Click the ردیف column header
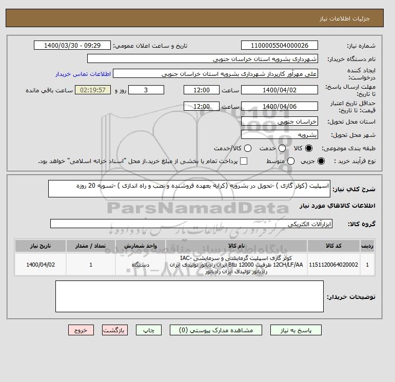Image resolution: width=395 pixels, height=382 pixels. point(367,246)
